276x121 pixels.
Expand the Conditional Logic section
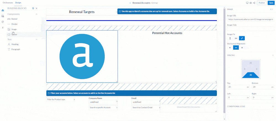coord(273,106)
